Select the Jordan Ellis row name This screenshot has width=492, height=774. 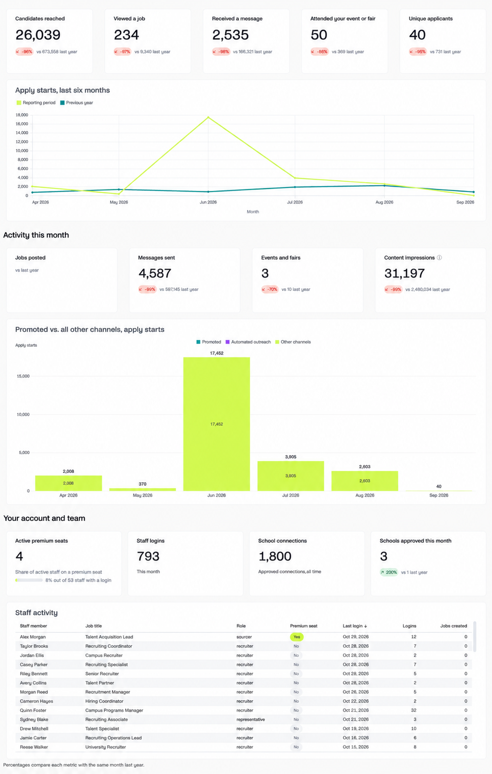tap(32, 655)
